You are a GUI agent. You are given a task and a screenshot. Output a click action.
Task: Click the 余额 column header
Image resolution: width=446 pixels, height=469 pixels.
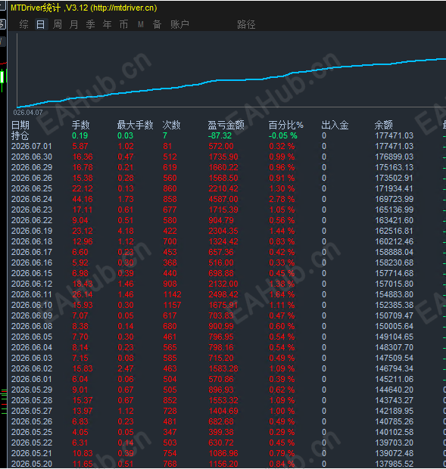[383, 125]
